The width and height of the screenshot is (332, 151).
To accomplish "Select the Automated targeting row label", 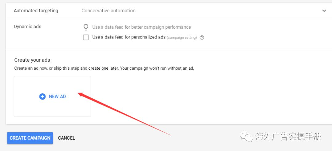I will click(x=36, y=11).
